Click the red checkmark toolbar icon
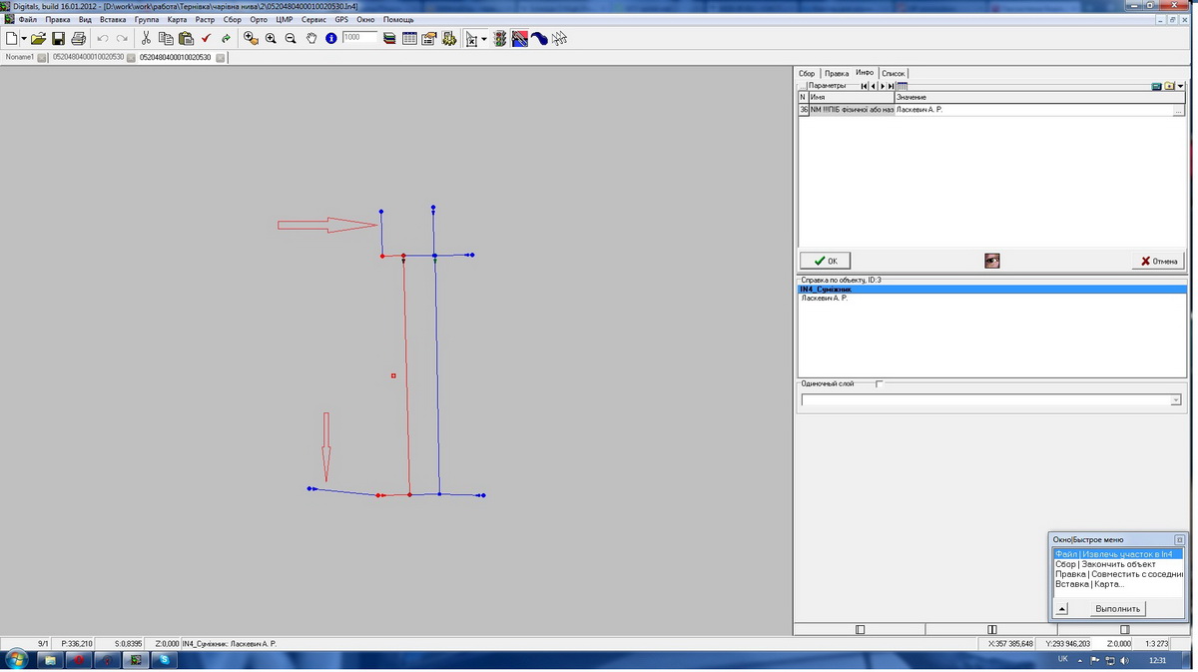 (206, 39)
